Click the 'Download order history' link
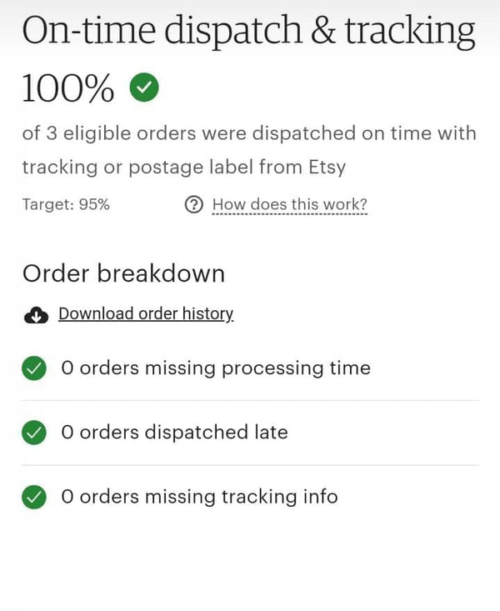The width and height of the screenshot is (500, 611). [x=146, y=314]
